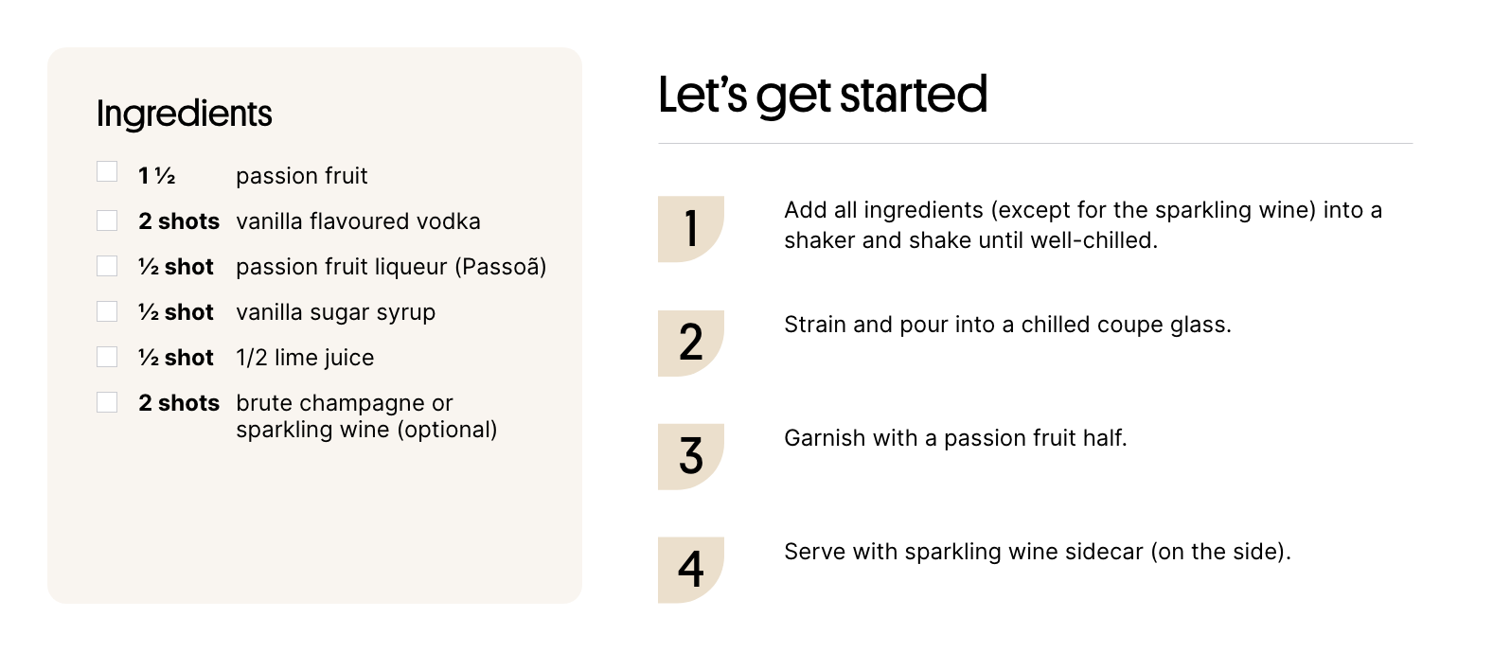Check the passion fruit liqueur checkbox
This screenshot has height=670, width=1511.
[x=107, y=266]
